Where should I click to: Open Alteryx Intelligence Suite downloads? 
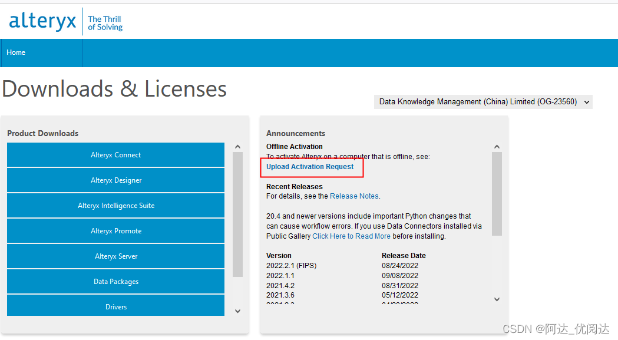[x=115, y=206]
